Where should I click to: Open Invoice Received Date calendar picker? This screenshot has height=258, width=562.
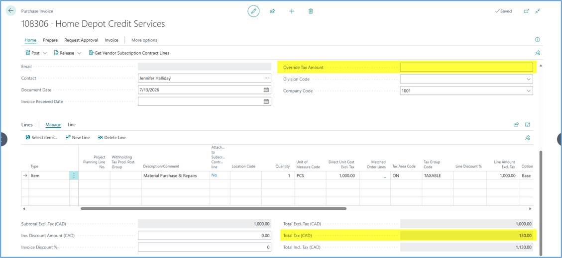[x=266, y=101]
